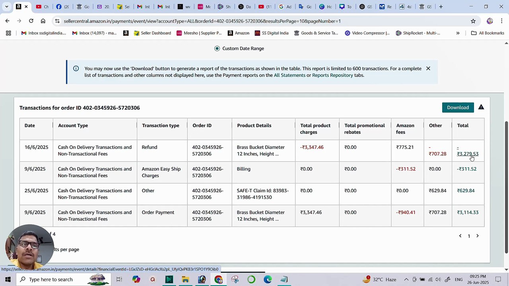Viewport: 509px width, 286px height.
Task: Open the tab search dropdown arrow
Action: tap(7, 7)
